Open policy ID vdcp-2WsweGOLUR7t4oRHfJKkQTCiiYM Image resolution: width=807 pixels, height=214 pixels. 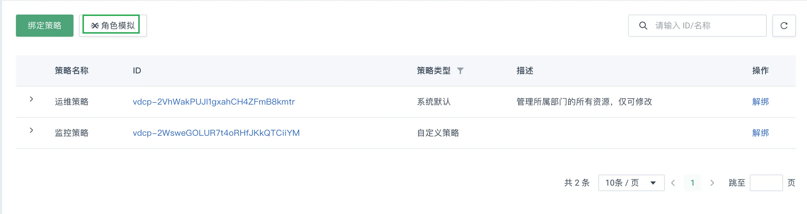pos(216,133)
